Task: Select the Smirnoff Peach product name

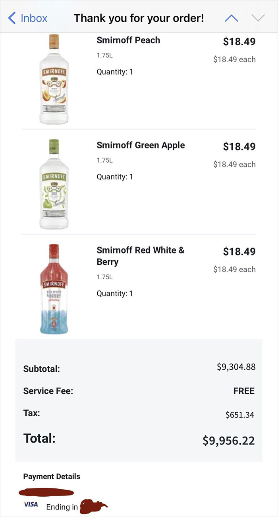Action: 128,40
